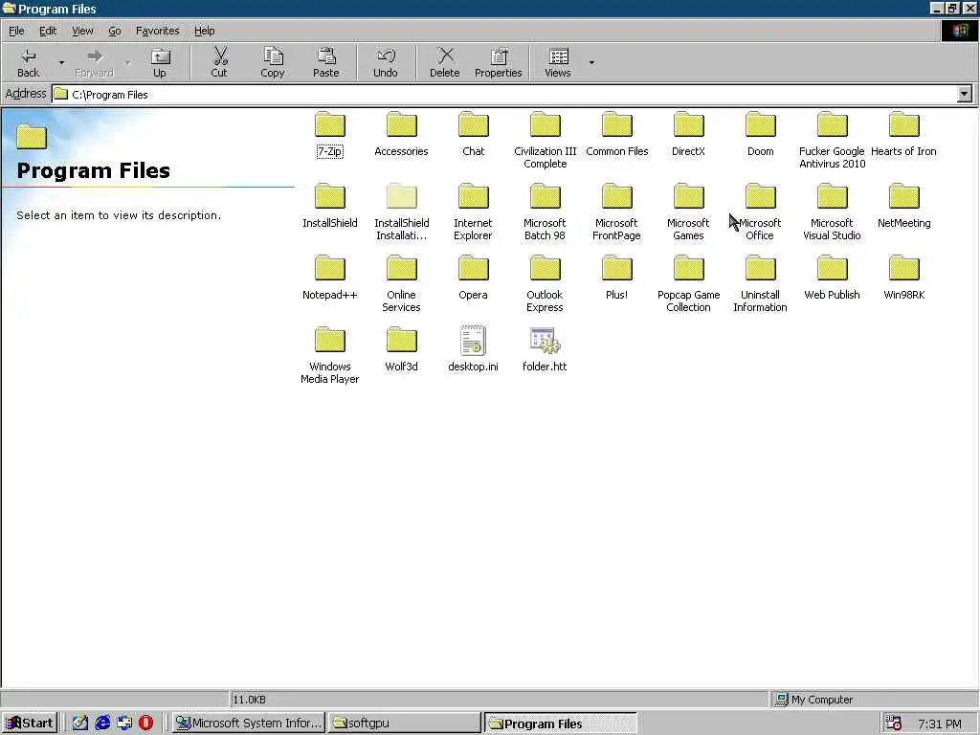Select the Chat folder
Image resolution: width=980 pixels, height=735 pixels.
473,134
